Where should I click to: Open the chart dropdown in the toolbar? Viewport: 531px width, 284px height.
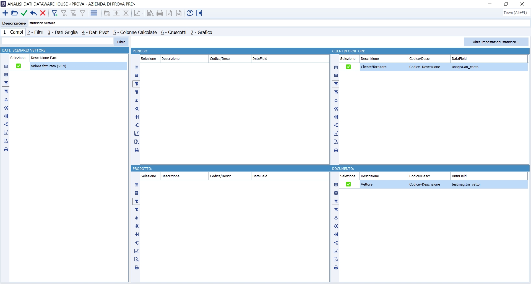(139, 13)
